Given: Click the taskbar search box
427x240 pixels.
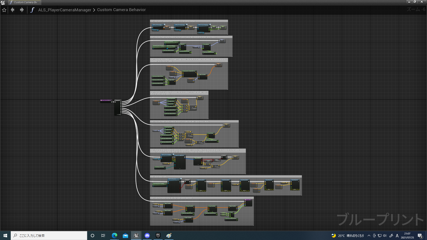Looking at the screenshot, I should 49,235.
